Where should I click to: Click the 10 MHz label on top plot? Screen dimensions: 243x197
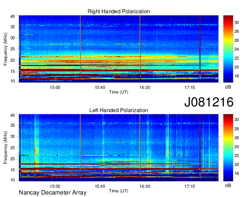click(x=13, y=81)
